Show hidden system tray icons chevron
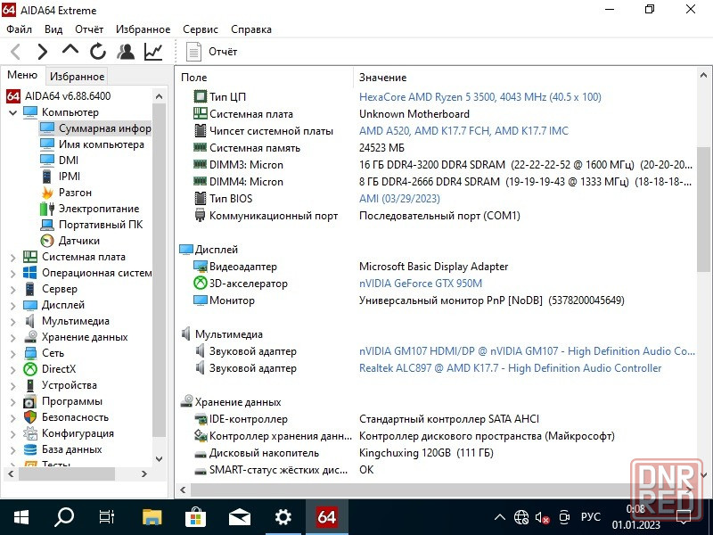Viewport: 713px width, 535px height. pyautogui.click(x=500, y=517)
